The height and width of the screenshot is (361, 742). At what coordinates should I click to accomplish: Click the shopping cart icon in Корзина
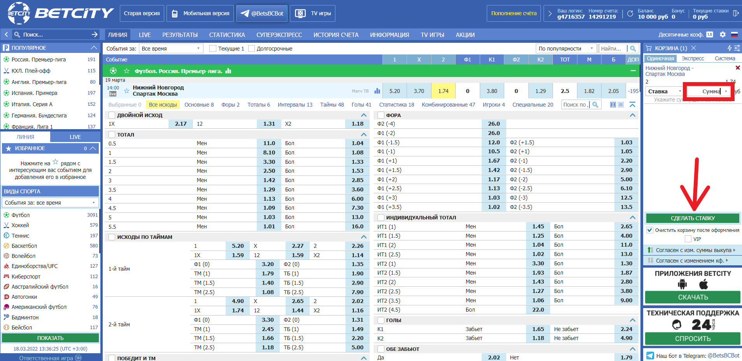[649, 48]
